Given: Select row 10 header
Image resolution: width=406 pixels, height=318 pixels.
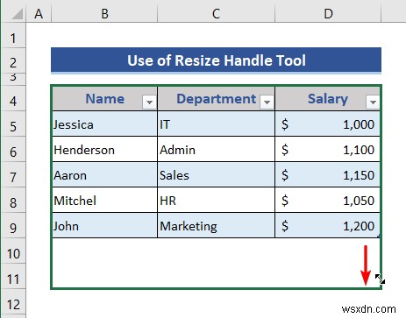Looking at the screenshot, I should pyautogui.click(x=13, y=251).
